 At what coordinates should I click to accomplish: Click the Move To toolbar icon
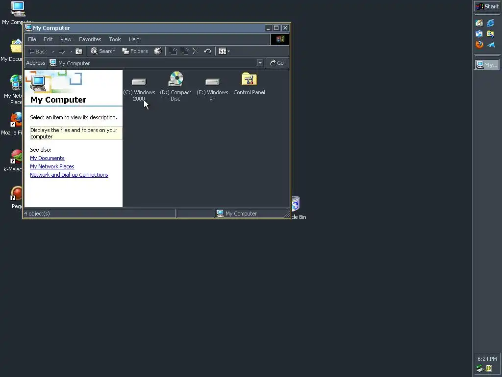pyautogui.click(x=173, y=51)
